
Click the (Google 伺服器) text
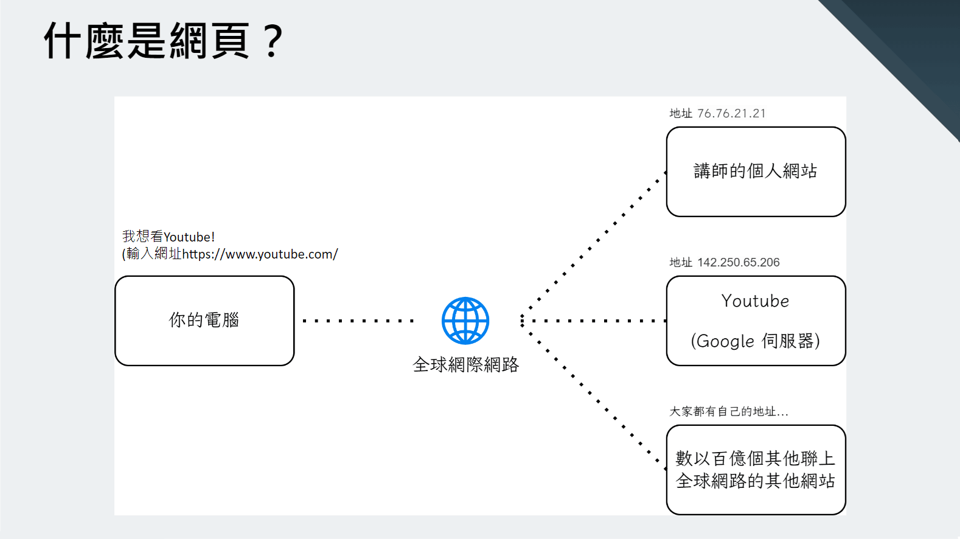(755, 341)
